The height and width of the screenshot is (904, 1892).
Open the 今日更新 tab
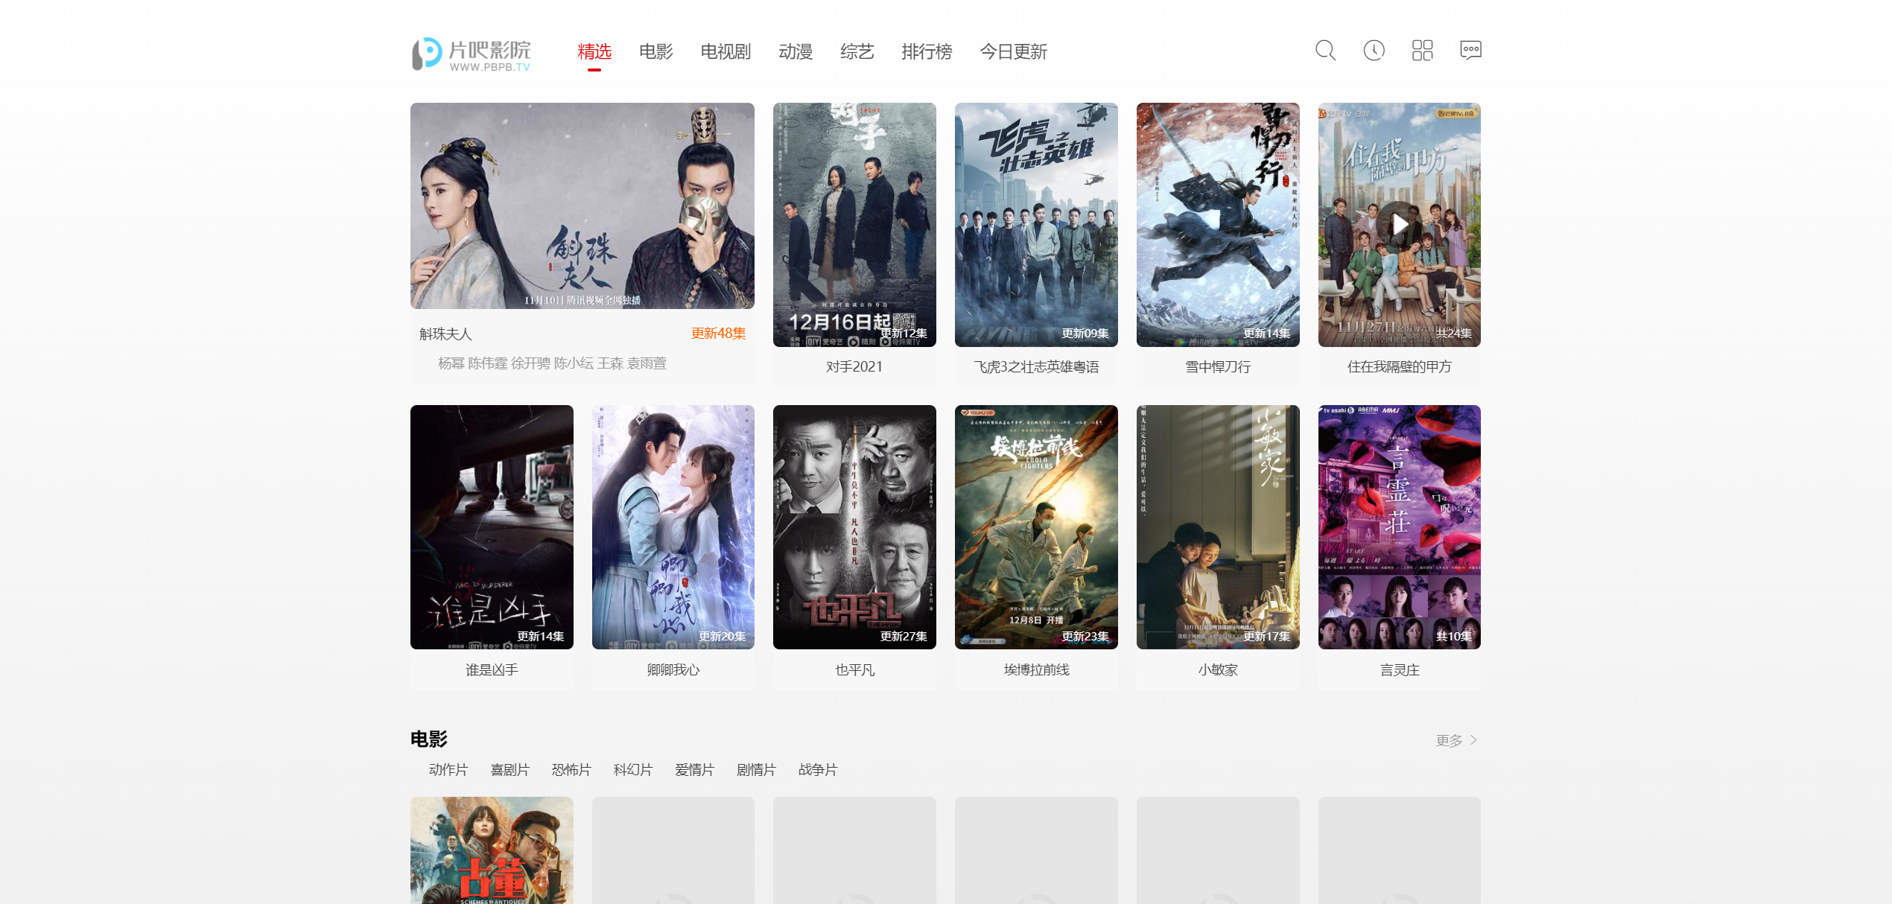pyautogui.click(x=1013, y=51)
